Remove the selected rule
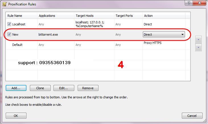The width and height of the screenshot is (208, 124). [88, 88]
